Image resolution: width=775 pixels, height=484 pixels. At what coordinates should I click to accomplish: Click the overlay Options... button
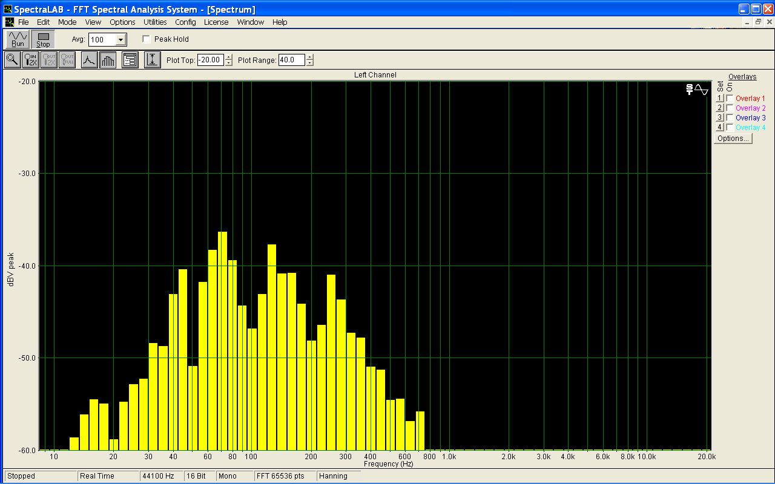coord(733,139)
